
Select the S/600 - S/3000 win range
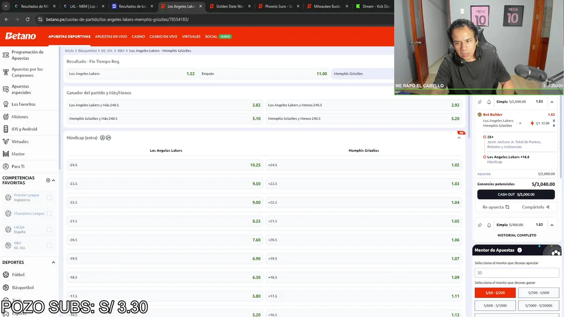coord(495,306)
